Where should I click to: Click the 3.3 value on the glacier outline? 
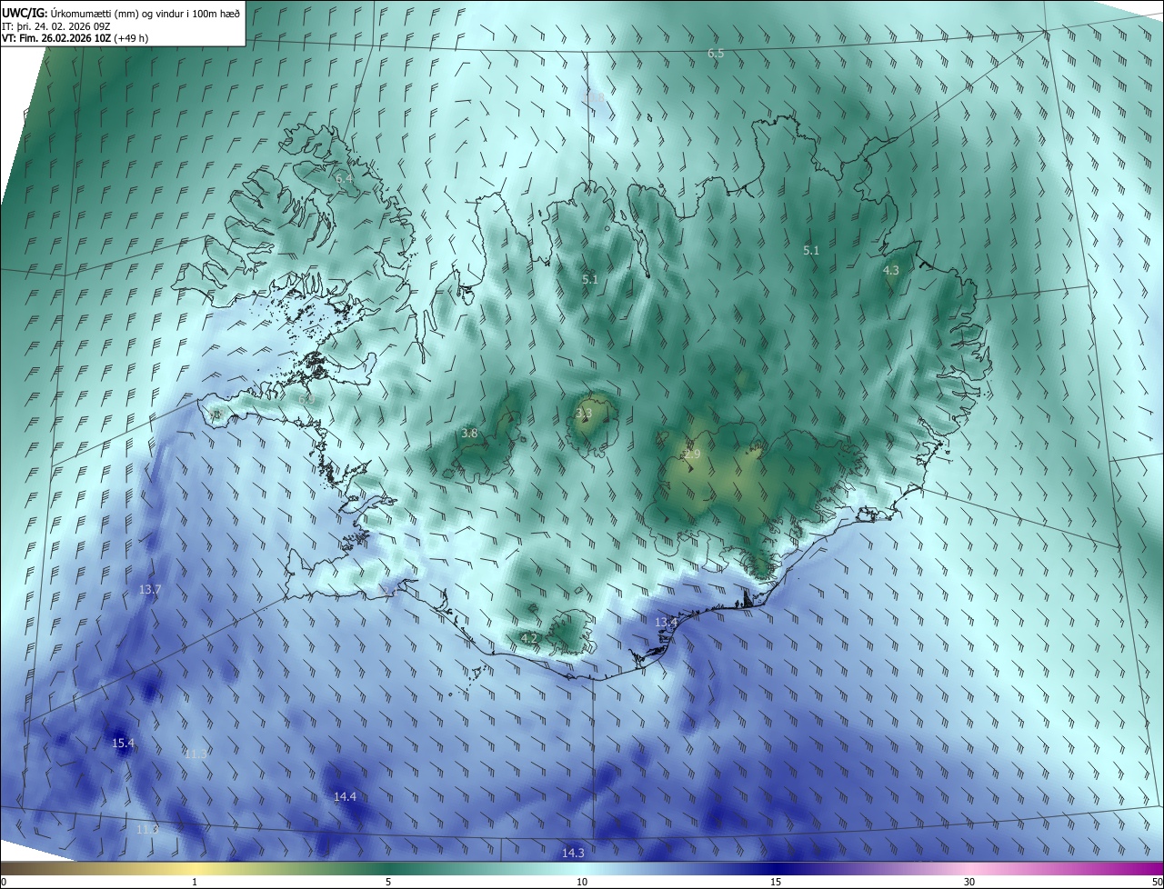tap(584, 414)
